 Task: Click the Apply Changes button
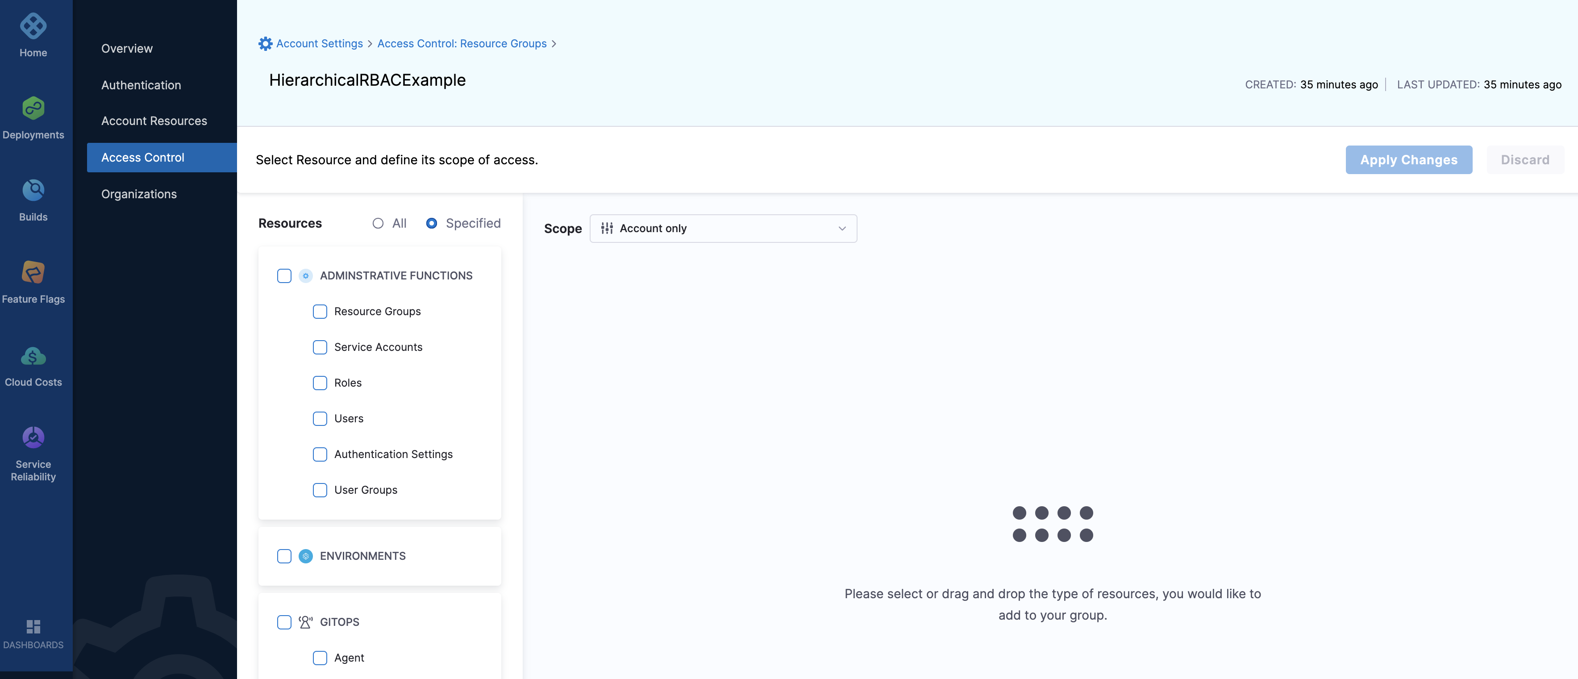coord(1408,160)
